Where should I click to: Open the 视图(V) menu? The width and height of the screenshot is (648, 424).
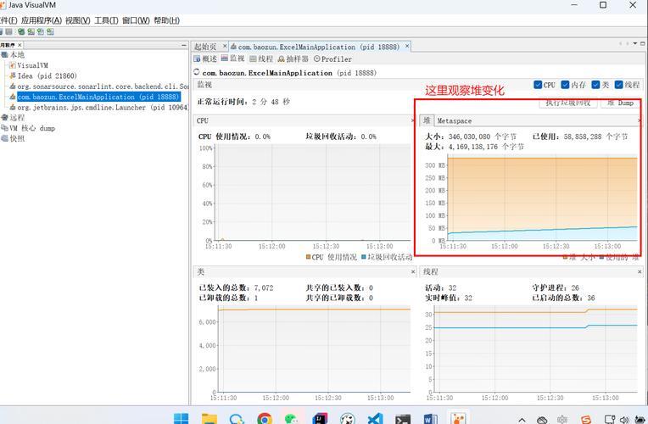[x=78, y=20]
